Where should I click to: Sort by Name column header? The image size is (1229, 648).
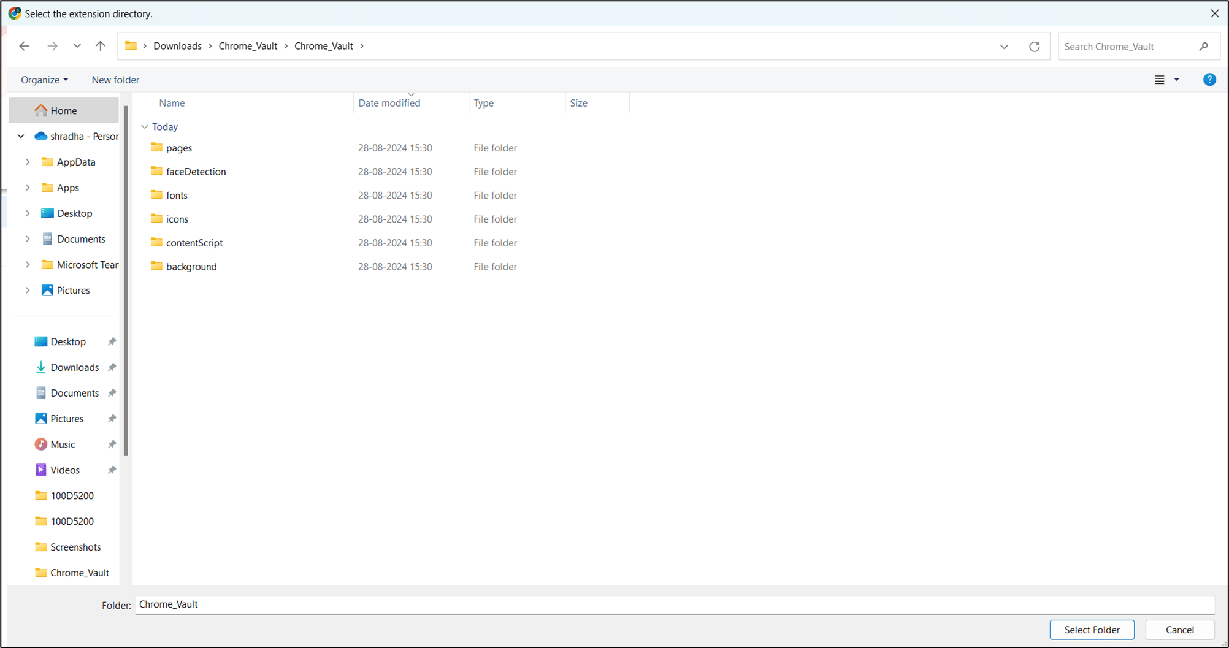(172, 103)
